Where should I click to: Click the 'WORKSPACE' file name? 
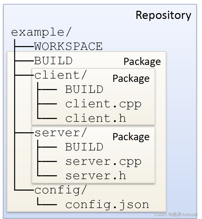coord(68,46)
